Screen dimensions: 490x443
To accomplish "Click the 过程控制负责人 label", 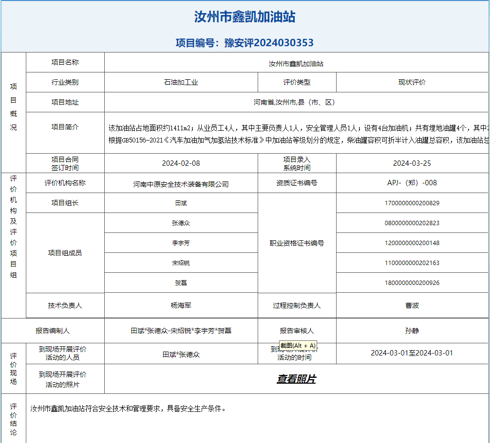I will [297, 305].
